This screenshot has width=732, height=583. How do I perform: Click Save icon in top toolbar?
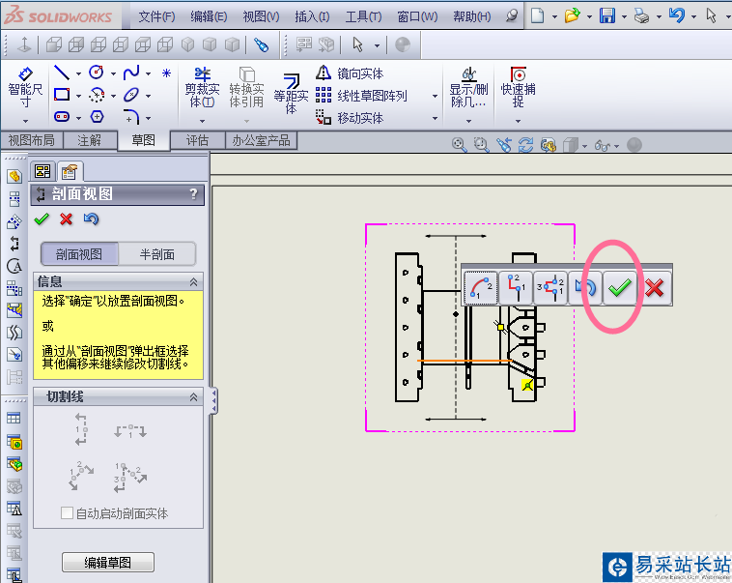(x=607, y=15)
